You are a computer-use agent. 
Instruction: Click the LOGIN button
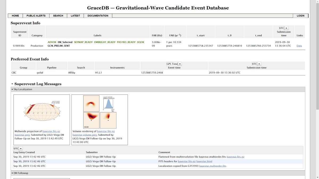[300, 16]
